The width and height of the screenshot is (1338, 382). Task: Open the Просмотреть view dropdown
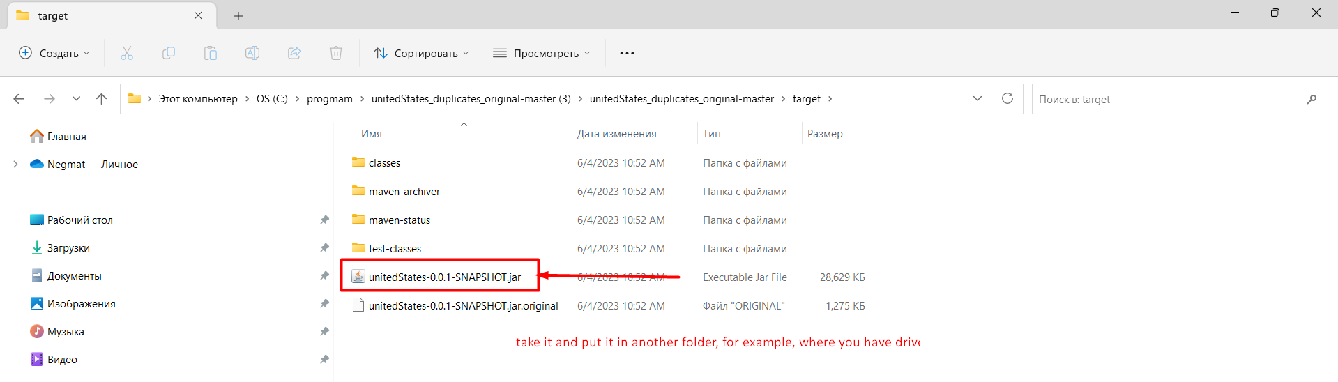coord(541,53)
